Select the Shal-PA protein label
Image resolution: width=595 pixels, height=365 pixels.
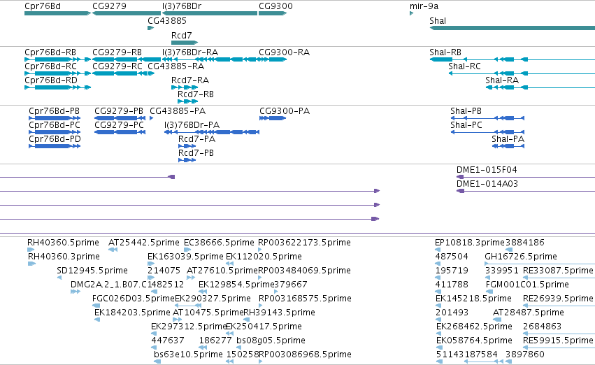[508, 139]
